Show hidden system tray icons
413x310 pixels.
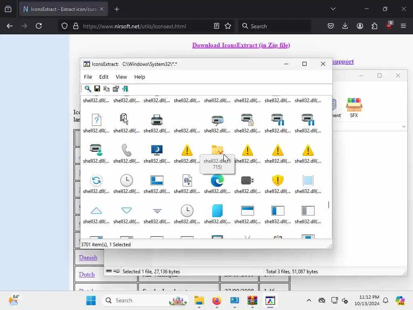tap(309, 300)
